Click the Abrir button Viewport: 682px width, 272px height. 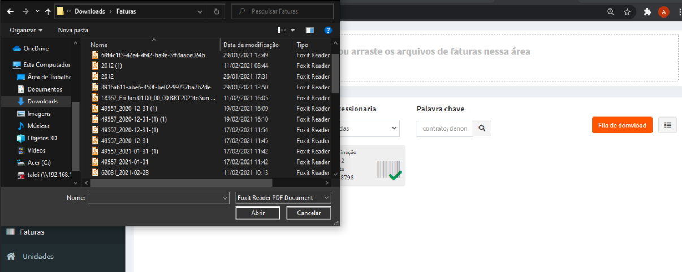click(257, 213)
